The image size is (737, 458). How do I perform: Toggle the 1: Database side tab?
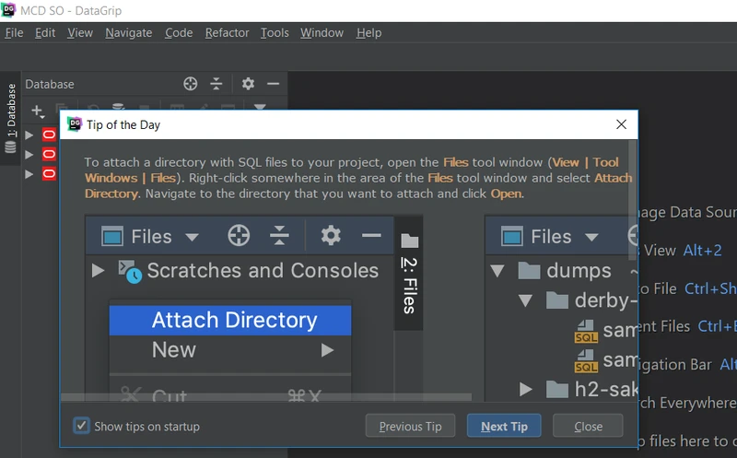point(10,119)
